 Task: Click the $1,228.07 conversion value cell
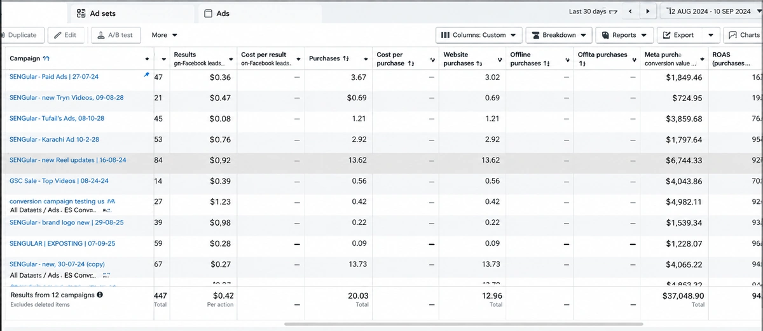(x=684, y=243)
